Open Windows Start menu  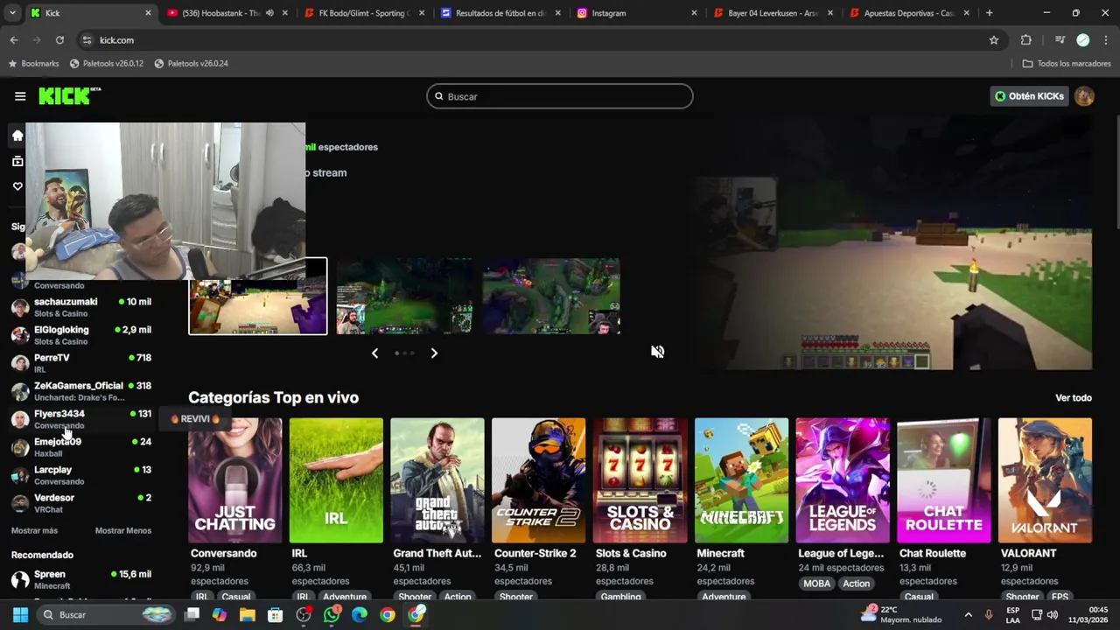pos(20,615)
